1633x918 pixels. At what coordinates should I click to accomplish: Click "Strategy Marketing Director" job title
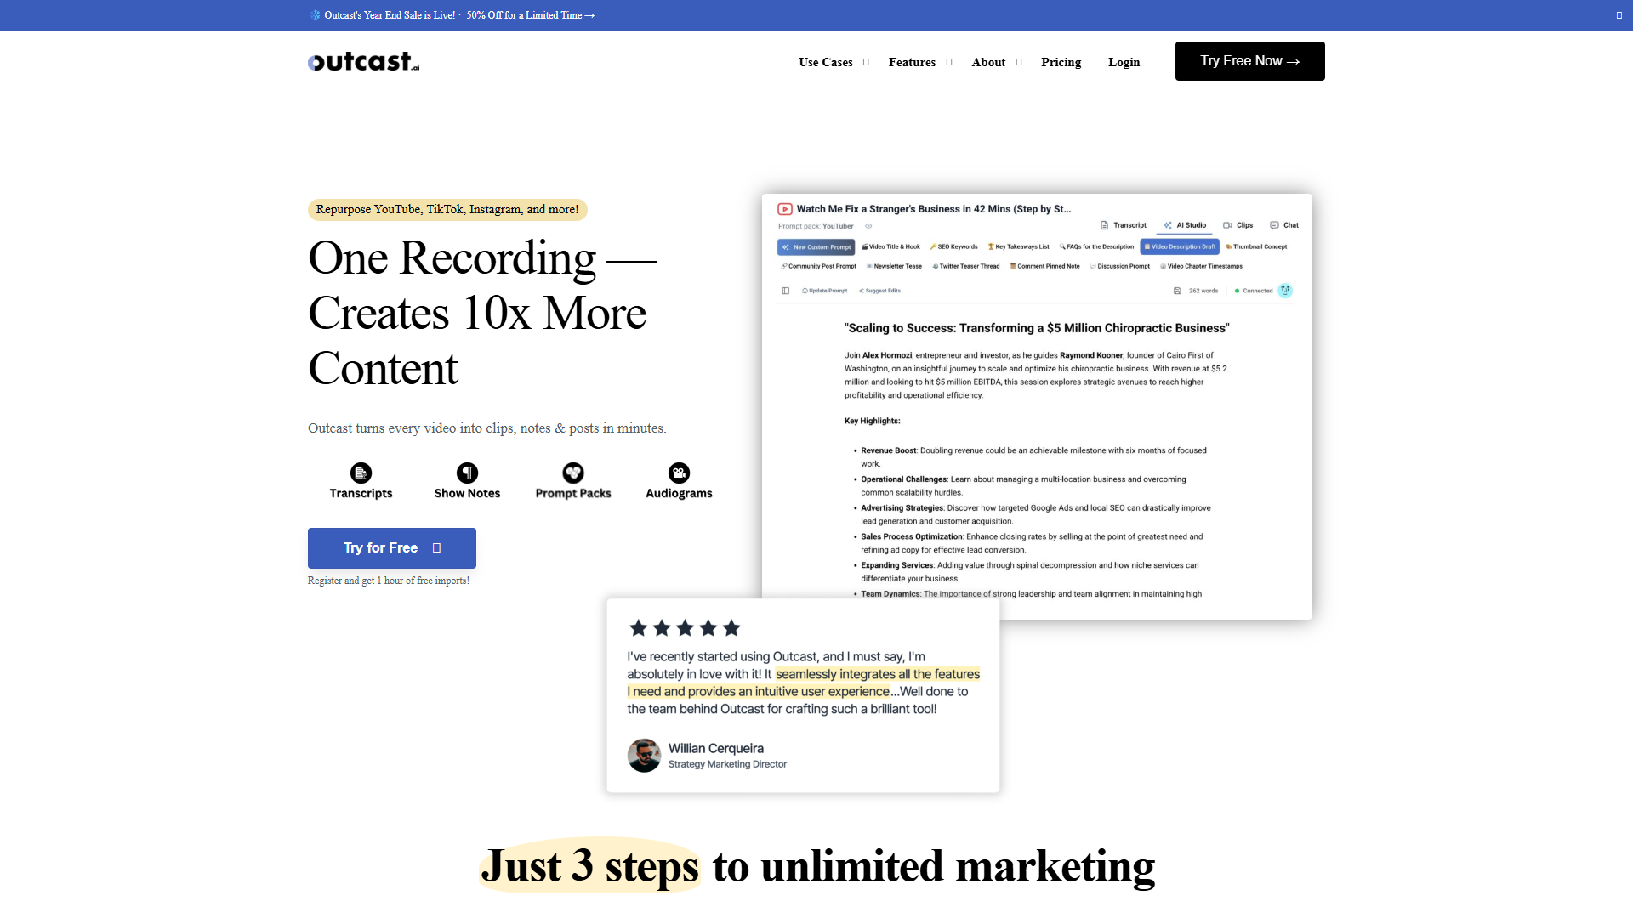(x=727, y=764)
